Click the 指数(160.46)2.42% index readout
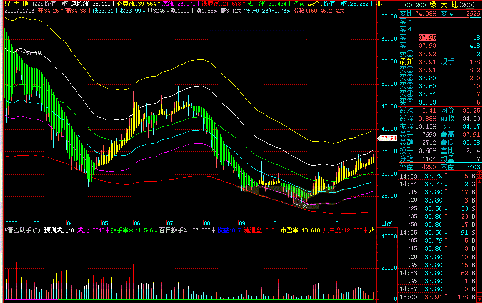 [x=319, y=11]
